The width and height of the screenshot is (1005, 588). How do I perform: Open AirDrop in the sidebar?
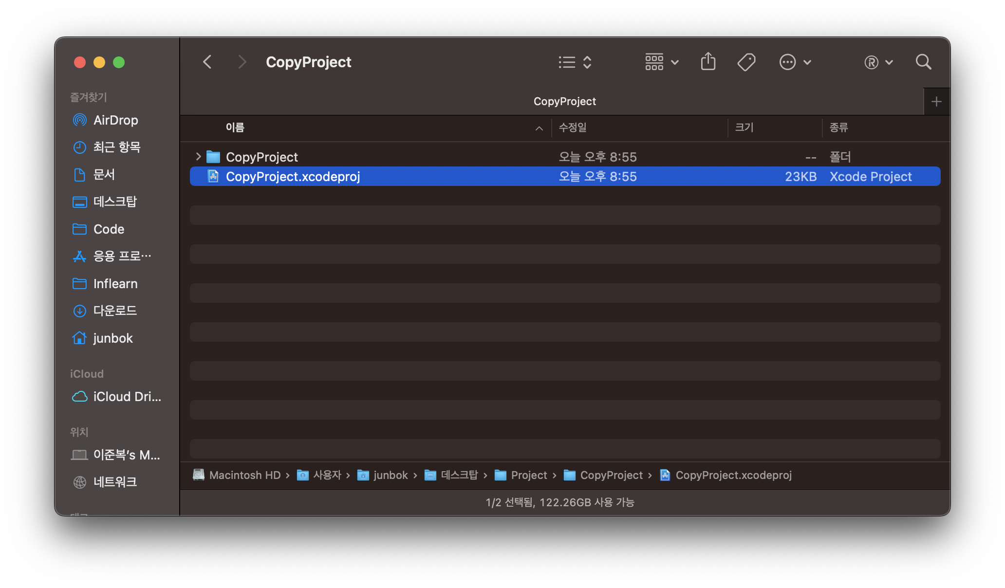tap(115, 120)
